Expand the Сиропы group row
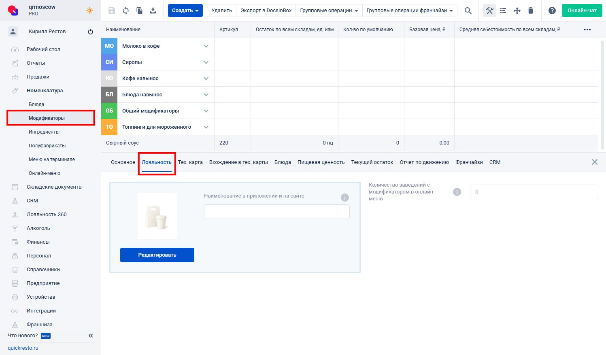606x355 pixels. (206, 62)
